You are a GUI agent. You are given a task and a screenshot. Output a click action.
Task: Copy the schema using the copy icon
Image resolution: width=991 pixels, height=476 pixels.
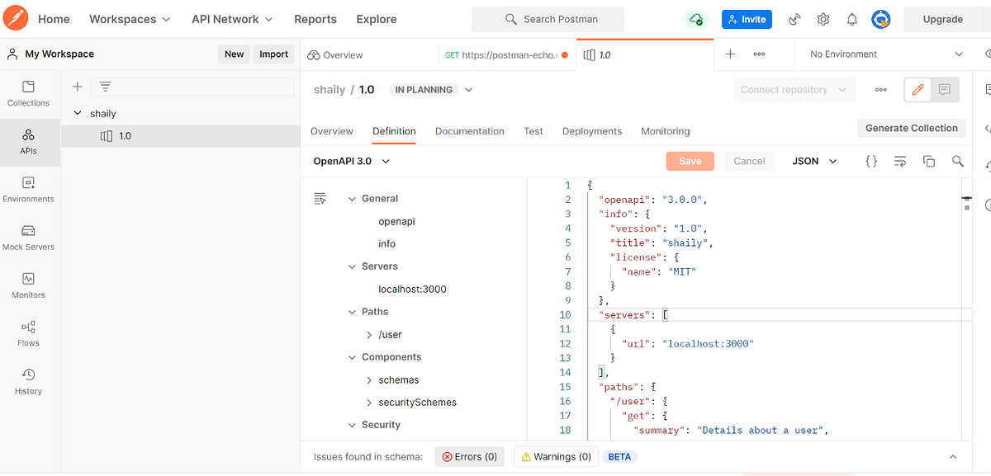coord(928,161)
